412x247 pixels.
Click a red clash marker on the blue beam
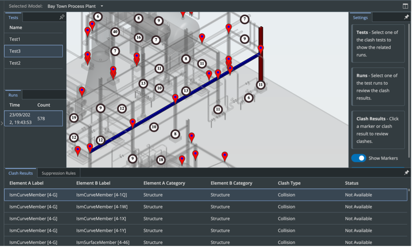click(175, 97)
